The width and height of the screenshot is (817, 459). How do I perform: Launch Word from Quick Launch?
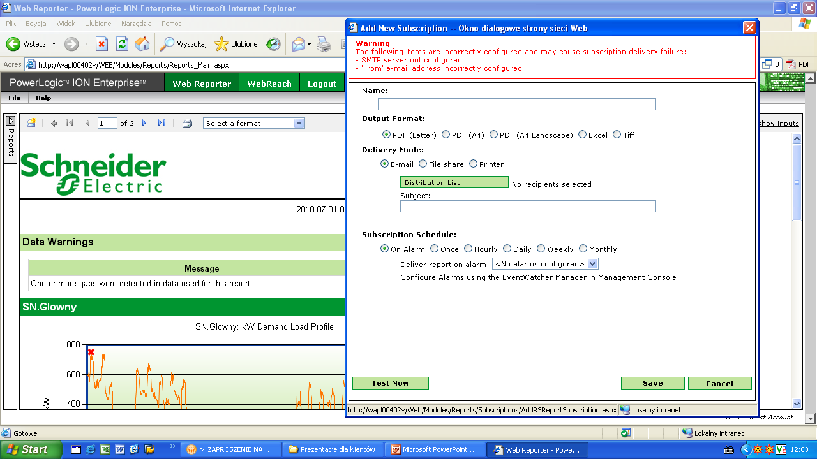(x=119, y=449)
